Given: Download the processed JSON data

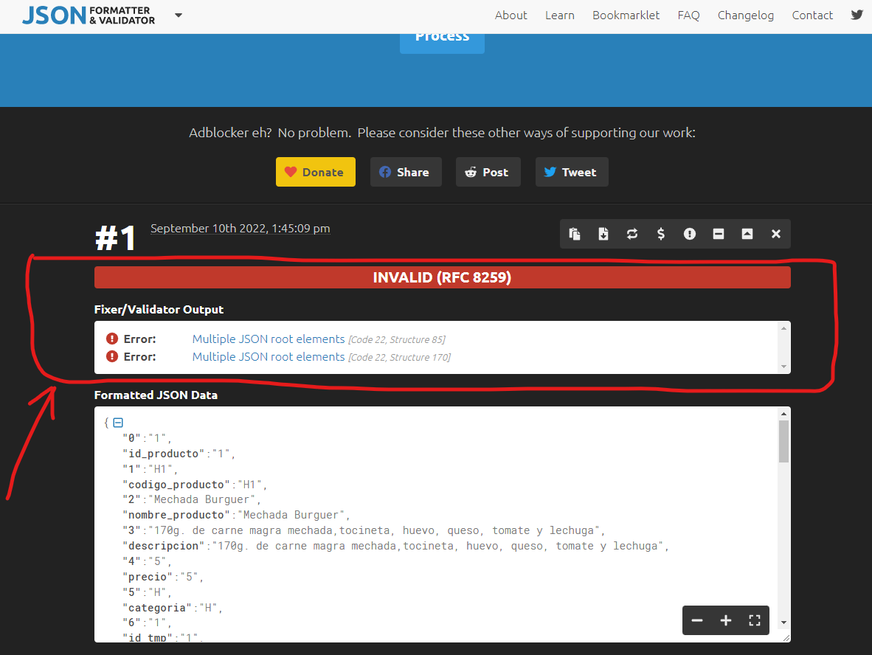Looking at the screenshot, I should (603, 234).
